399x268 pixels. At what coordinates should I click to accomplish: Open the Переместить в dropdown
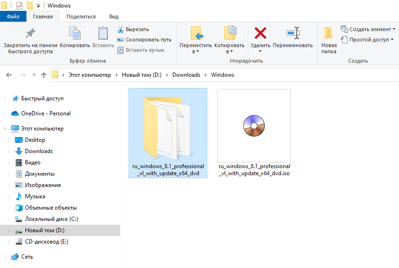click(195, 40)
